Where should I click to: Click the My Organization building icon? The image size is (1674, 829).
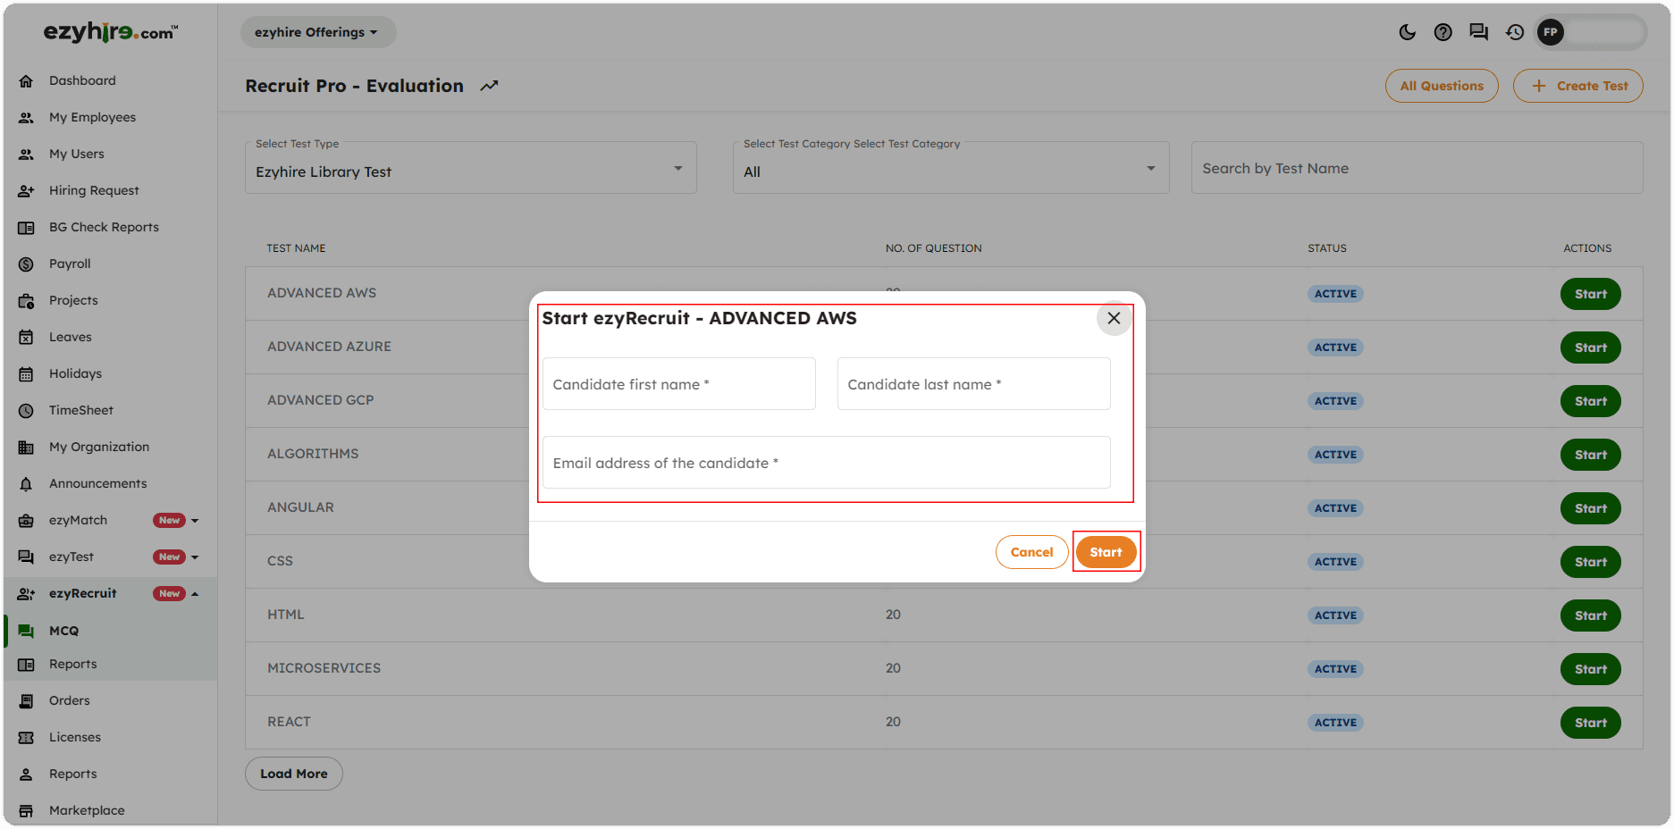pos(26,447)
